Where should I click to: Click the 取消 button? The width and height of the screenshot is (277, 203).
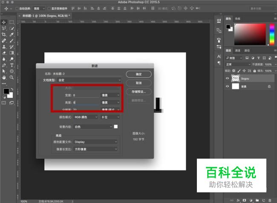point(138,83)
